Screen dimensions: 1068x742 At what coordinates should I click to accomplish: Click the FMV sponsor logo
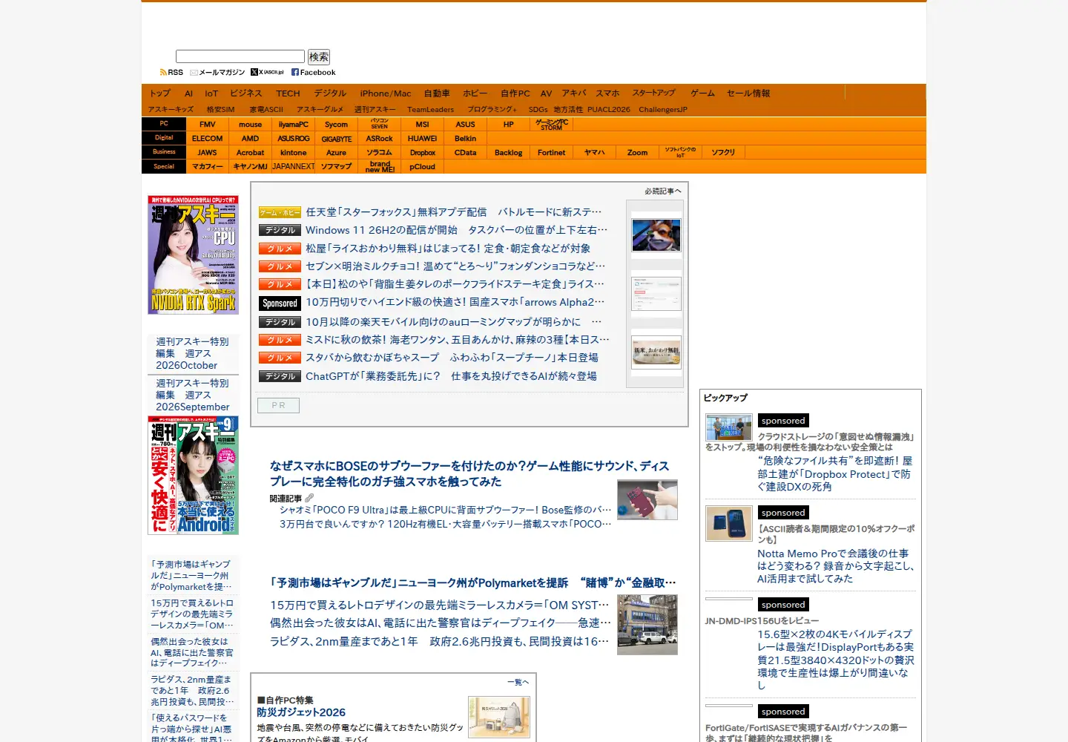208,125
